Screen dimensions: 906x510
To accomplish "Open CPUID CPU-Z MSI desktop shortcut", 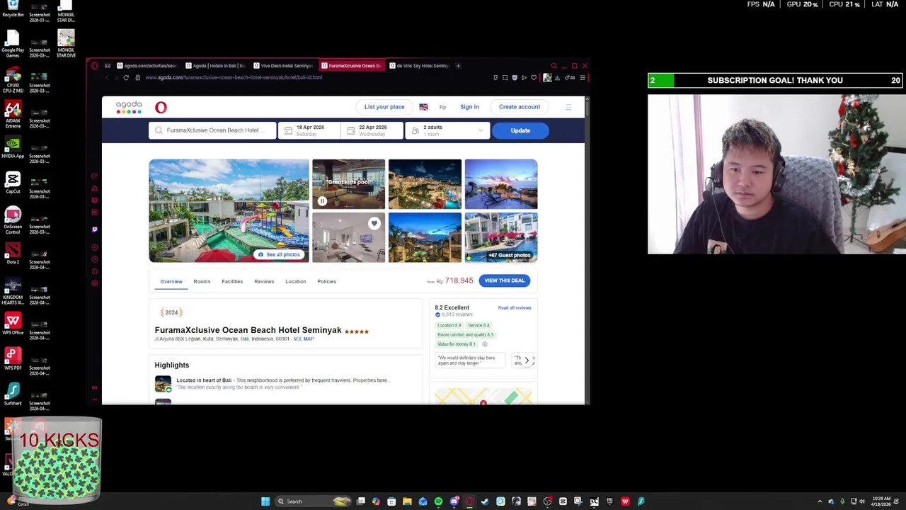I will pos(13,79).
